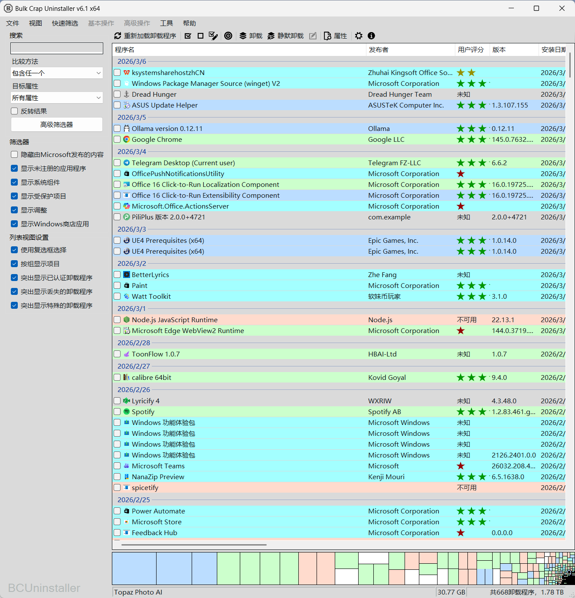Open the target property (所有属性) dropdown
Image resolution: width=575 pixels, height=598 pixels.
[x=57, y=98]
